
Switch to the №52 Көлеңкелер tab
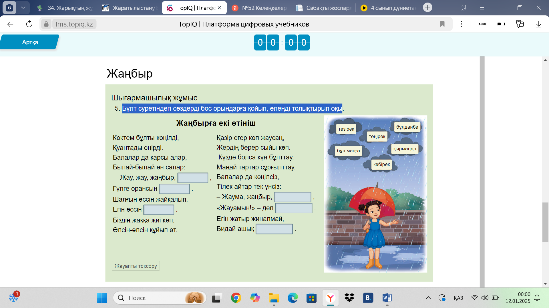coord(260,8)
